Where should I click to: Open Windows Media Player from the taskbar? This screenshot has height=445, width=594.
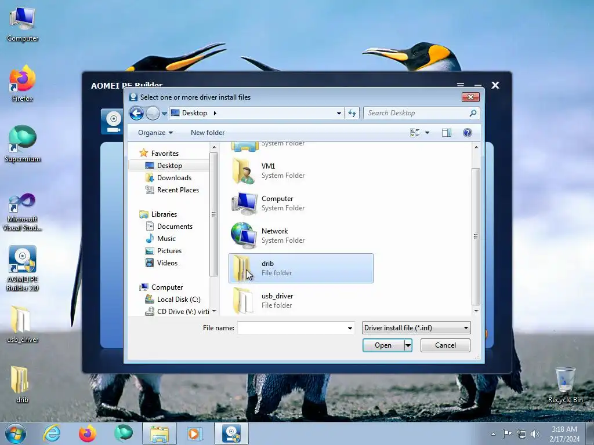point(195,433)
